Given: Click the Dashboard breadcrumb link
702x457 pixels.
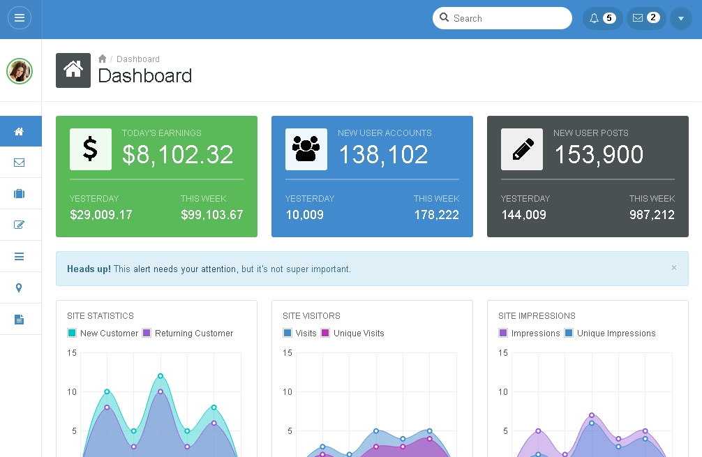Looking at the screenshot, I should pos(138,59).
